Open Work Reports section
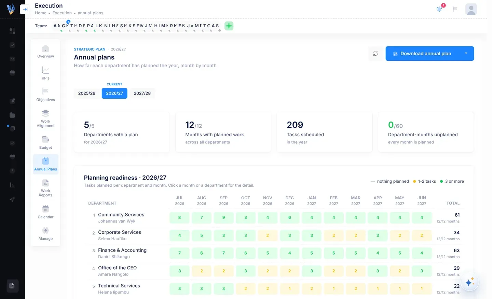The height and width of the screenshot is (299, 492). point(45,188)
